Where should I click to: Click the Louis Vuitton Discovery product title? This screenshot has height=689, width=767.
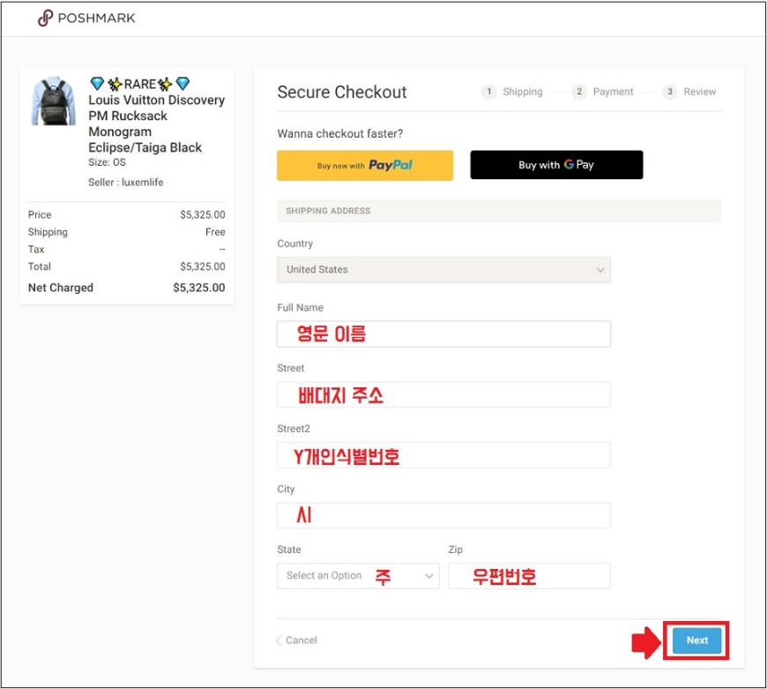(157, 116)
